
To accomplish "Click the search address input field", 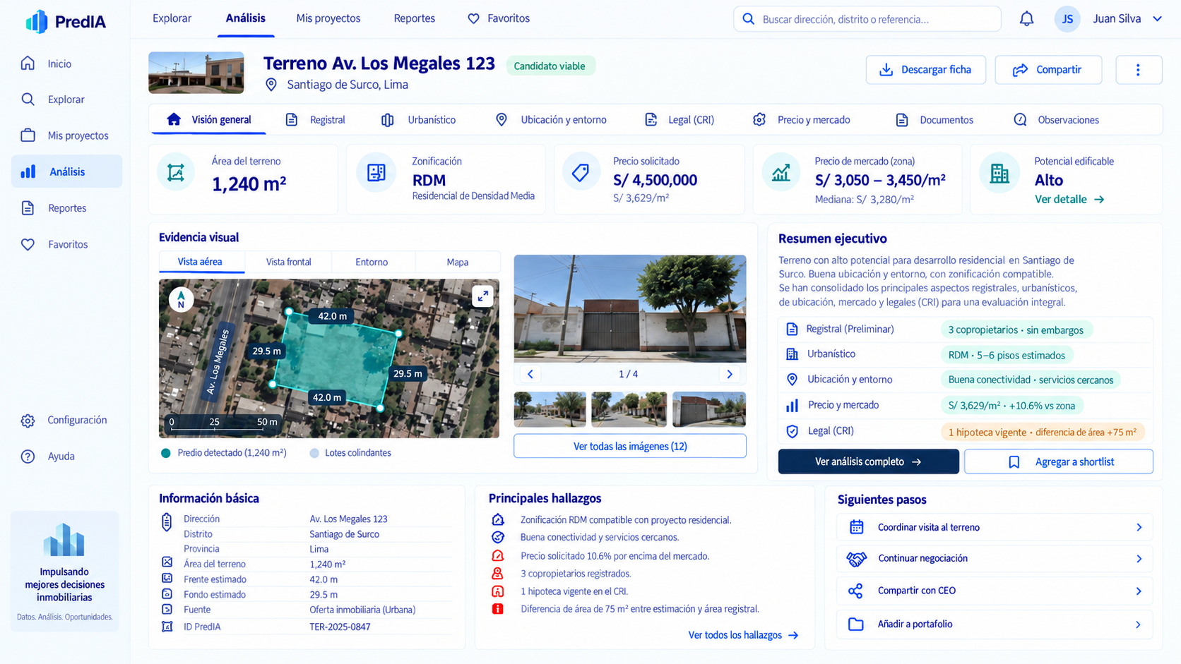I will pyautogui.click(x=867, y=19).
